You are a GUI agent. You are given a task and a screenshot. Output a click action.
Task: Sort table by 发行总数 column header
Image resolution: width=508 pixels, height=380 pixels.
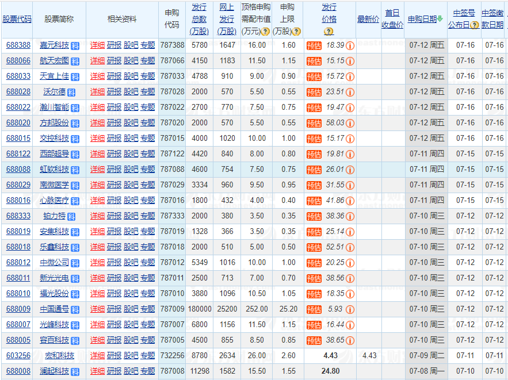click(199, 19)
